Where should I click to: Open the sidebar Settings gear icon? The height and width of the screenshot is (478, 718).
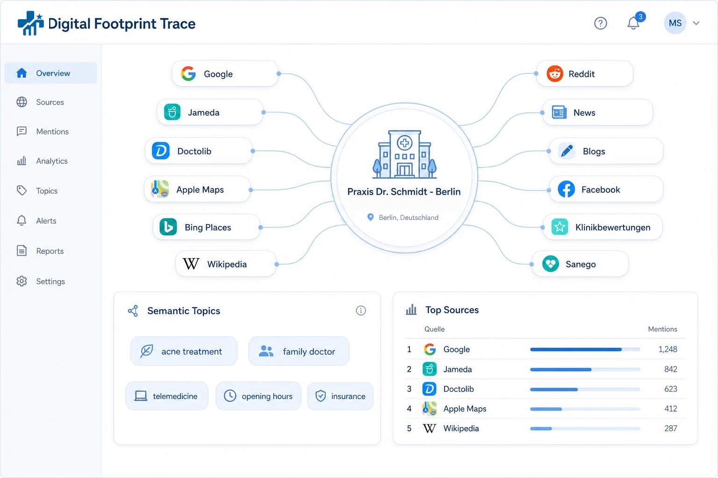(22, 281)
